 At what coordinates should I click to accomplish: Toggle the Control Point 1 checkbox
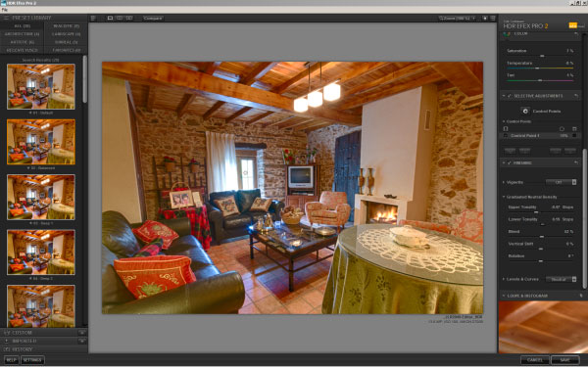point(506,136)
